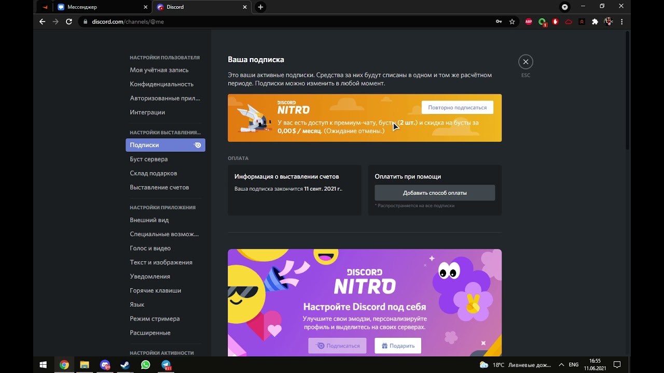Click the green circle extension with badge 1
This screenshot has height=373, width=664.
(542, 22)
